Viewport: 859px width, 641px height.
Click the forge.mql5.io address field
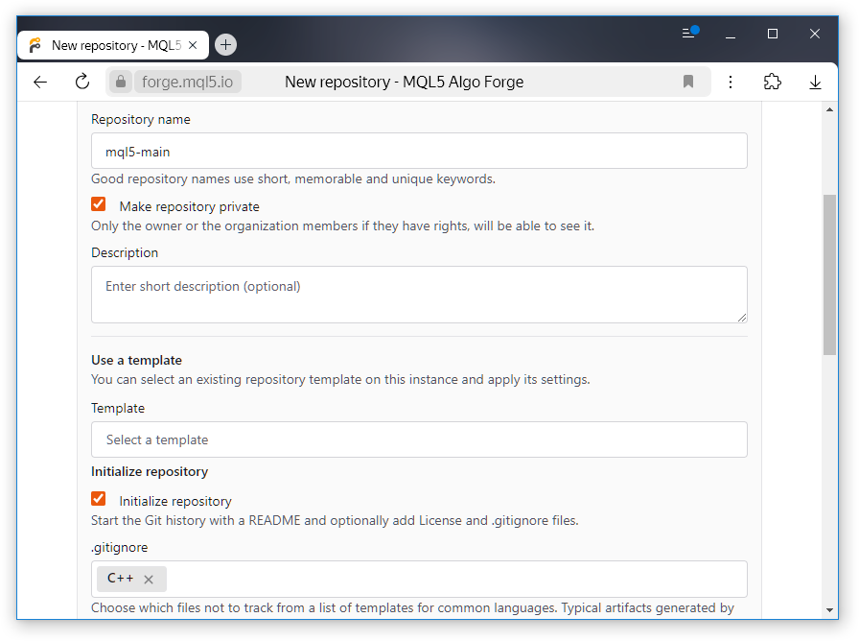(187, 82)
